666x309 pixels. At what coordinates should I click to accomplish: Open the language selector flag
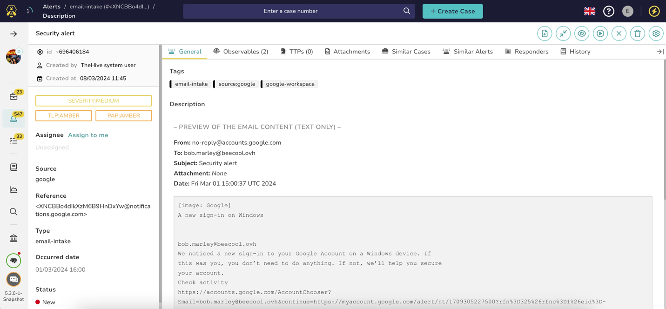tap(589, 10)
